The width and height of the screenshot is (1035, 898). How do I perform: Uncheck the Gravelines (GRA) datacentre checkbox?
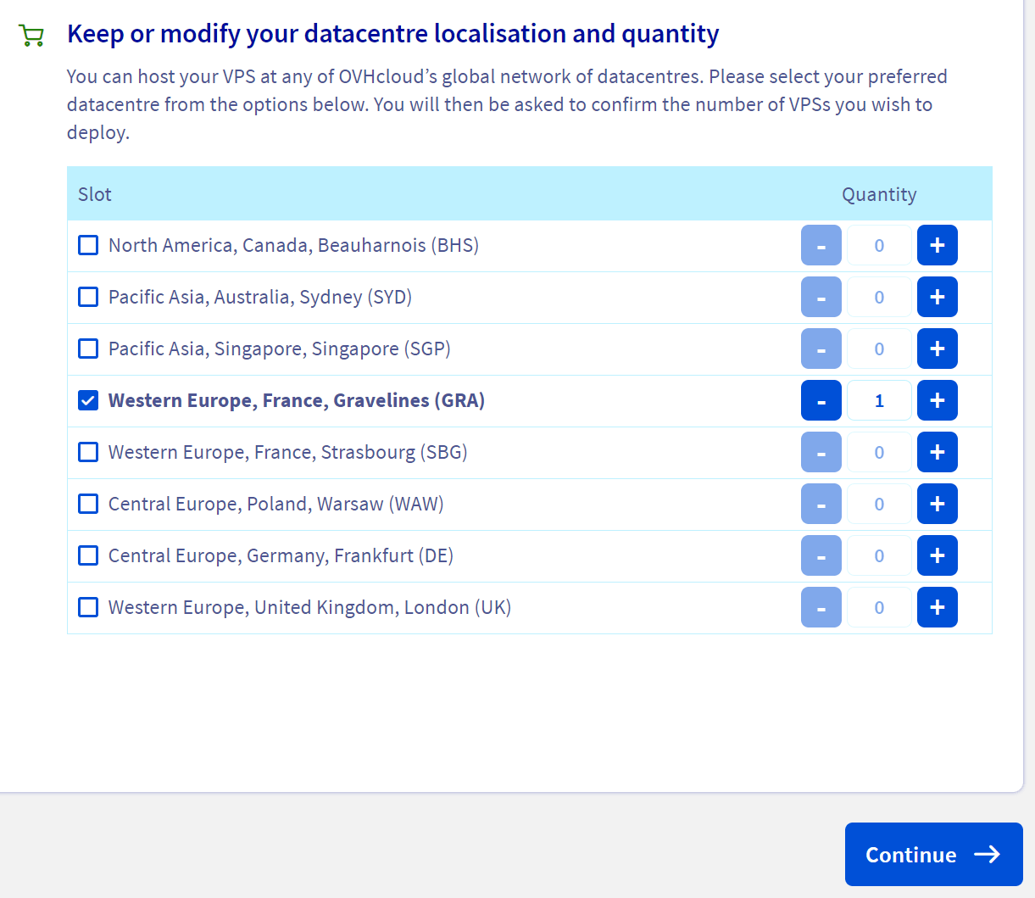click(88, 400)
